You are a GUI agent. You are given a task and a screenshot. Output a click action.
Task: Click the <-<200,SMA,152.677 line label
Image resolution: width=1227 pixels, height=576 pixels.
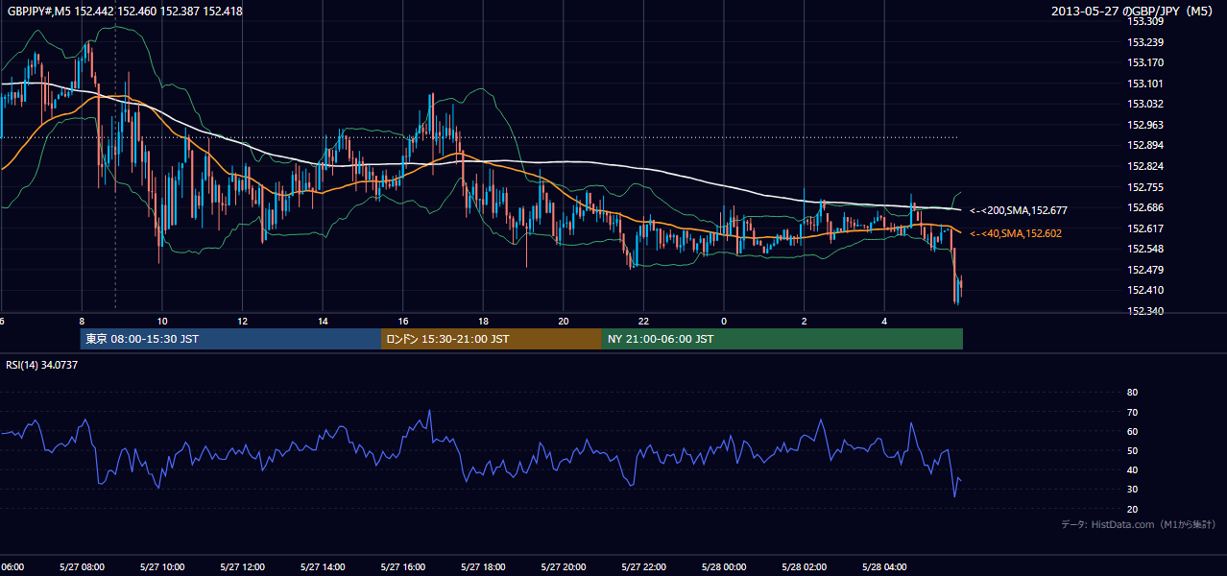(1019, 210)
